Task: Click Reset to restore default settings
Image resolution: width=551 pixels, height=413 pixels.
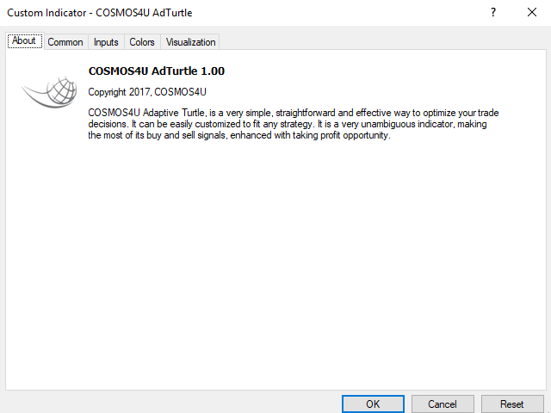Action: pyautogui.click(x=512, y=404)
